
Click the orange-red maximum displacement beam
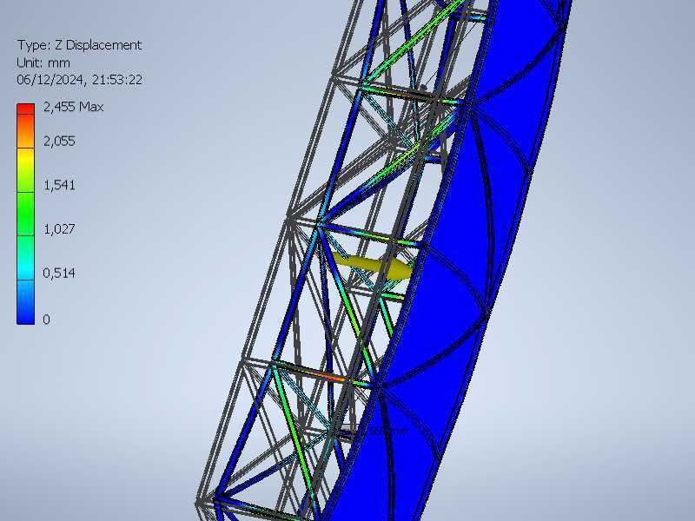coord(328,376)
